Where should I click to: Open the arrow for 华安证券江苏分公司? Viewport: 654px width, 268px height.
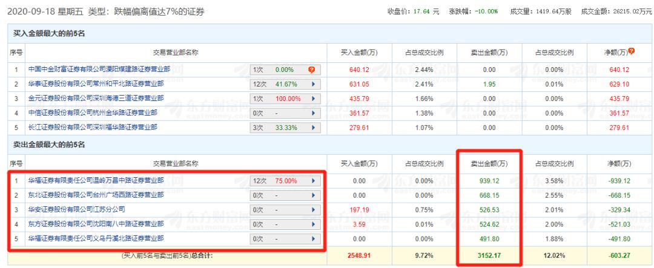[312, 209]
